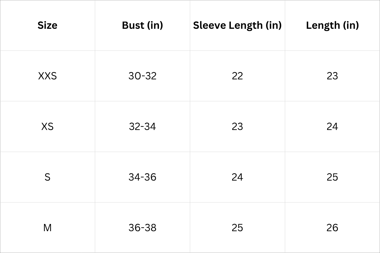This screenshot has width=380, height=253.
Task: Click the Size column header
Action: [47, 25]
